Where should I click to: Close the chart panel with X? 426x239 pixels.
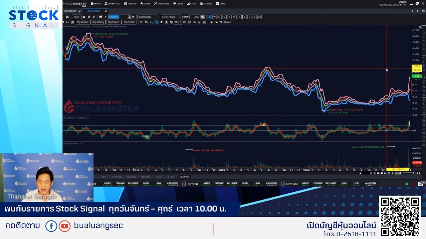pyautogui.click(x=420, y=27)
